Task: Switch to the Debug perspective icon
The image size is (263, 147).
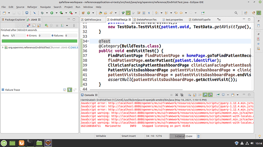Action: pos(253,13)
